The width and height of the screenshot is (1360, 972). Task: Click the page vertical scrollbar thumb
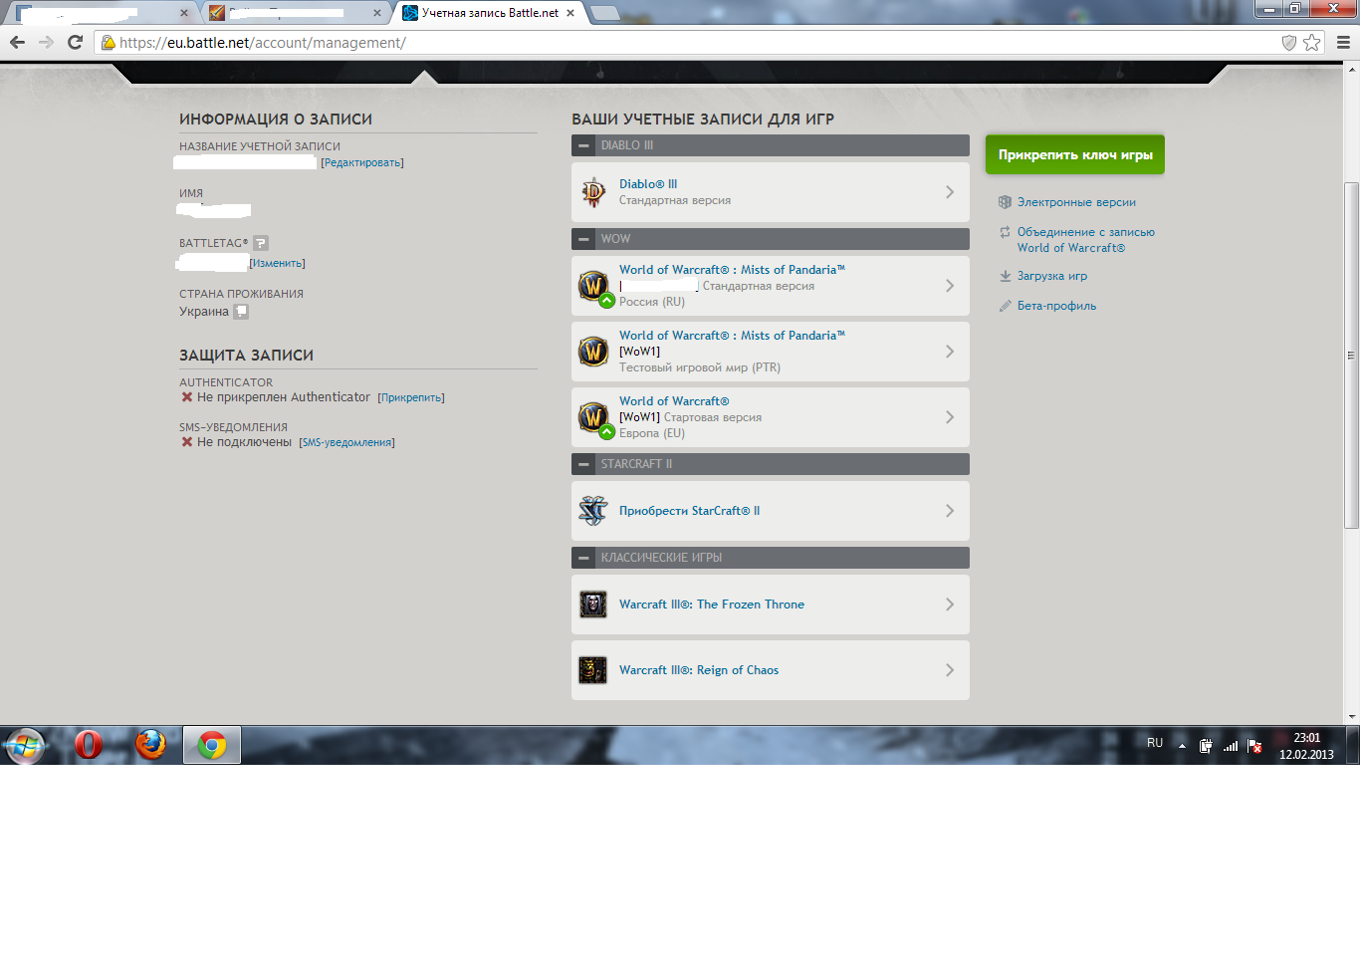1351,356
